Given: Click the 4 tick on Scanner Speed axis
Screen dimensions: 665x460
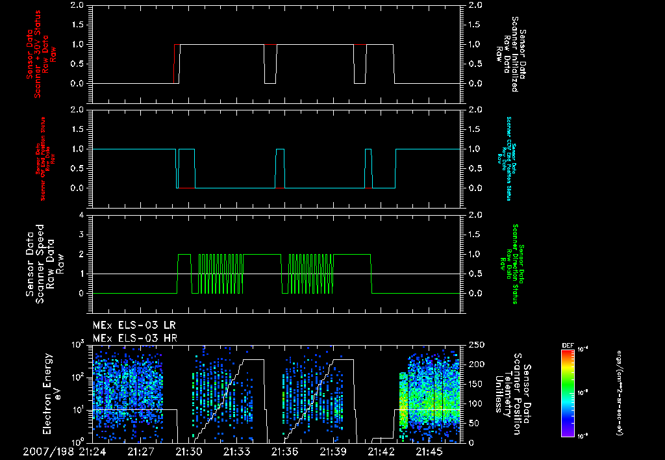Looking at the screenshot, I should pos(81,215).
